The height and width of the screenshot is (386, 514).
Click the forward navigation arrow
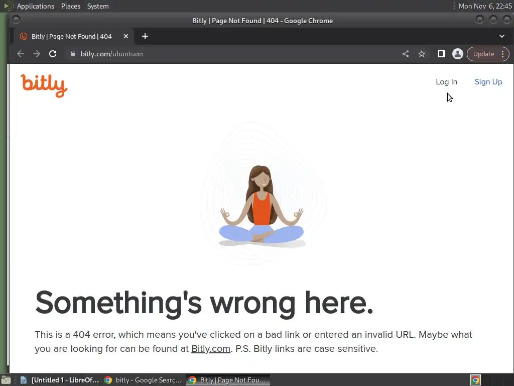tap(36, 54)
